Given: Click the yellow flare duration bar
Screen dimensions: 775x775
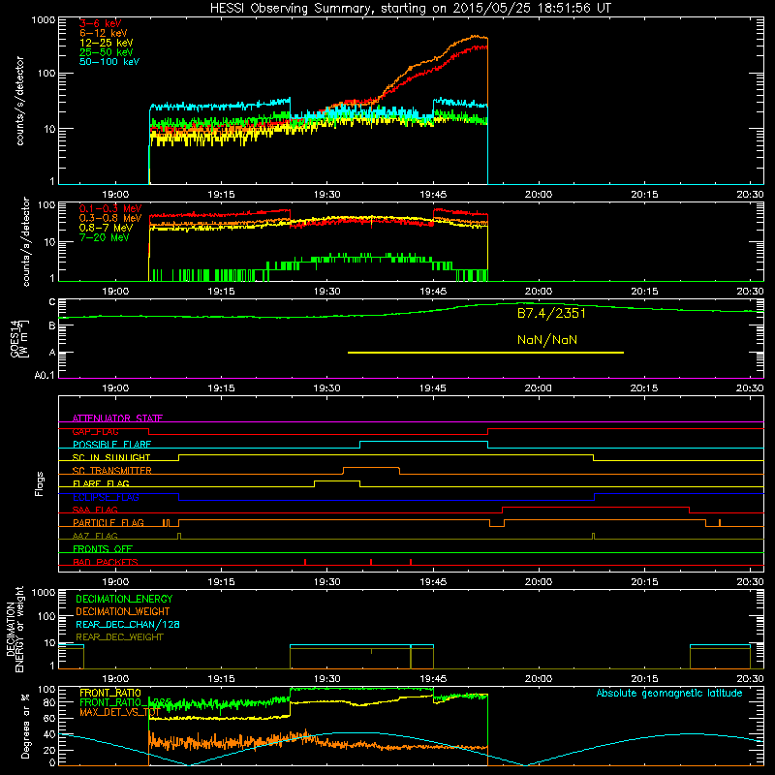Looking at the screenshot, I should pos(486,353).
